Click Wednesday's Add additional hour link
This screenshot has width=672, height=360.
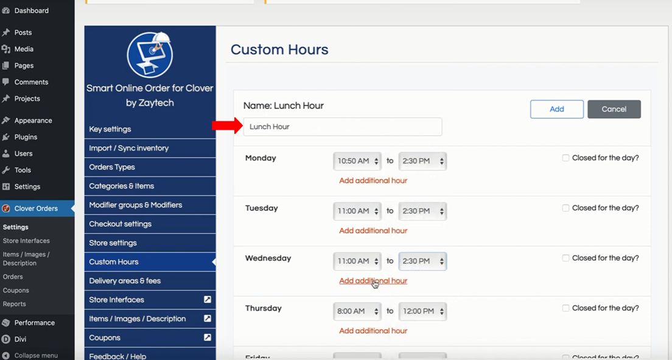point(373,281)
